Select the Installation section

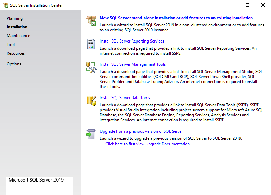tap(17, 27)
